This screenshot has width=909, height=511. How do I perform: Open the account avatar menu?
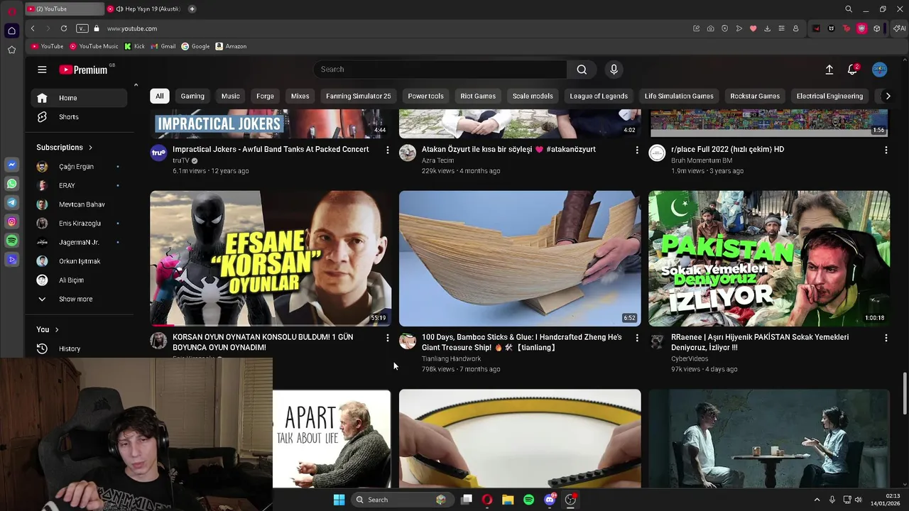pos(879,70)
